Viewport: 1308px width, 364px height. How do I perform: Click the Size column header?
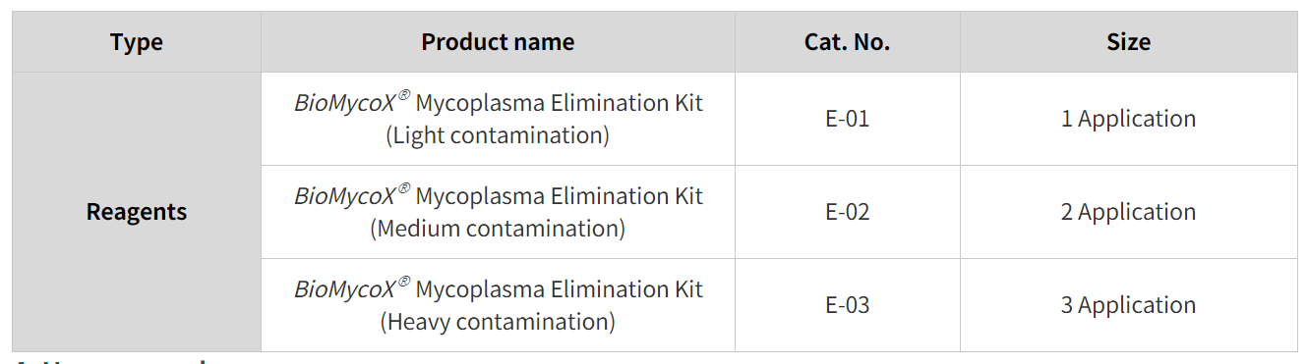click(1128, 42)
